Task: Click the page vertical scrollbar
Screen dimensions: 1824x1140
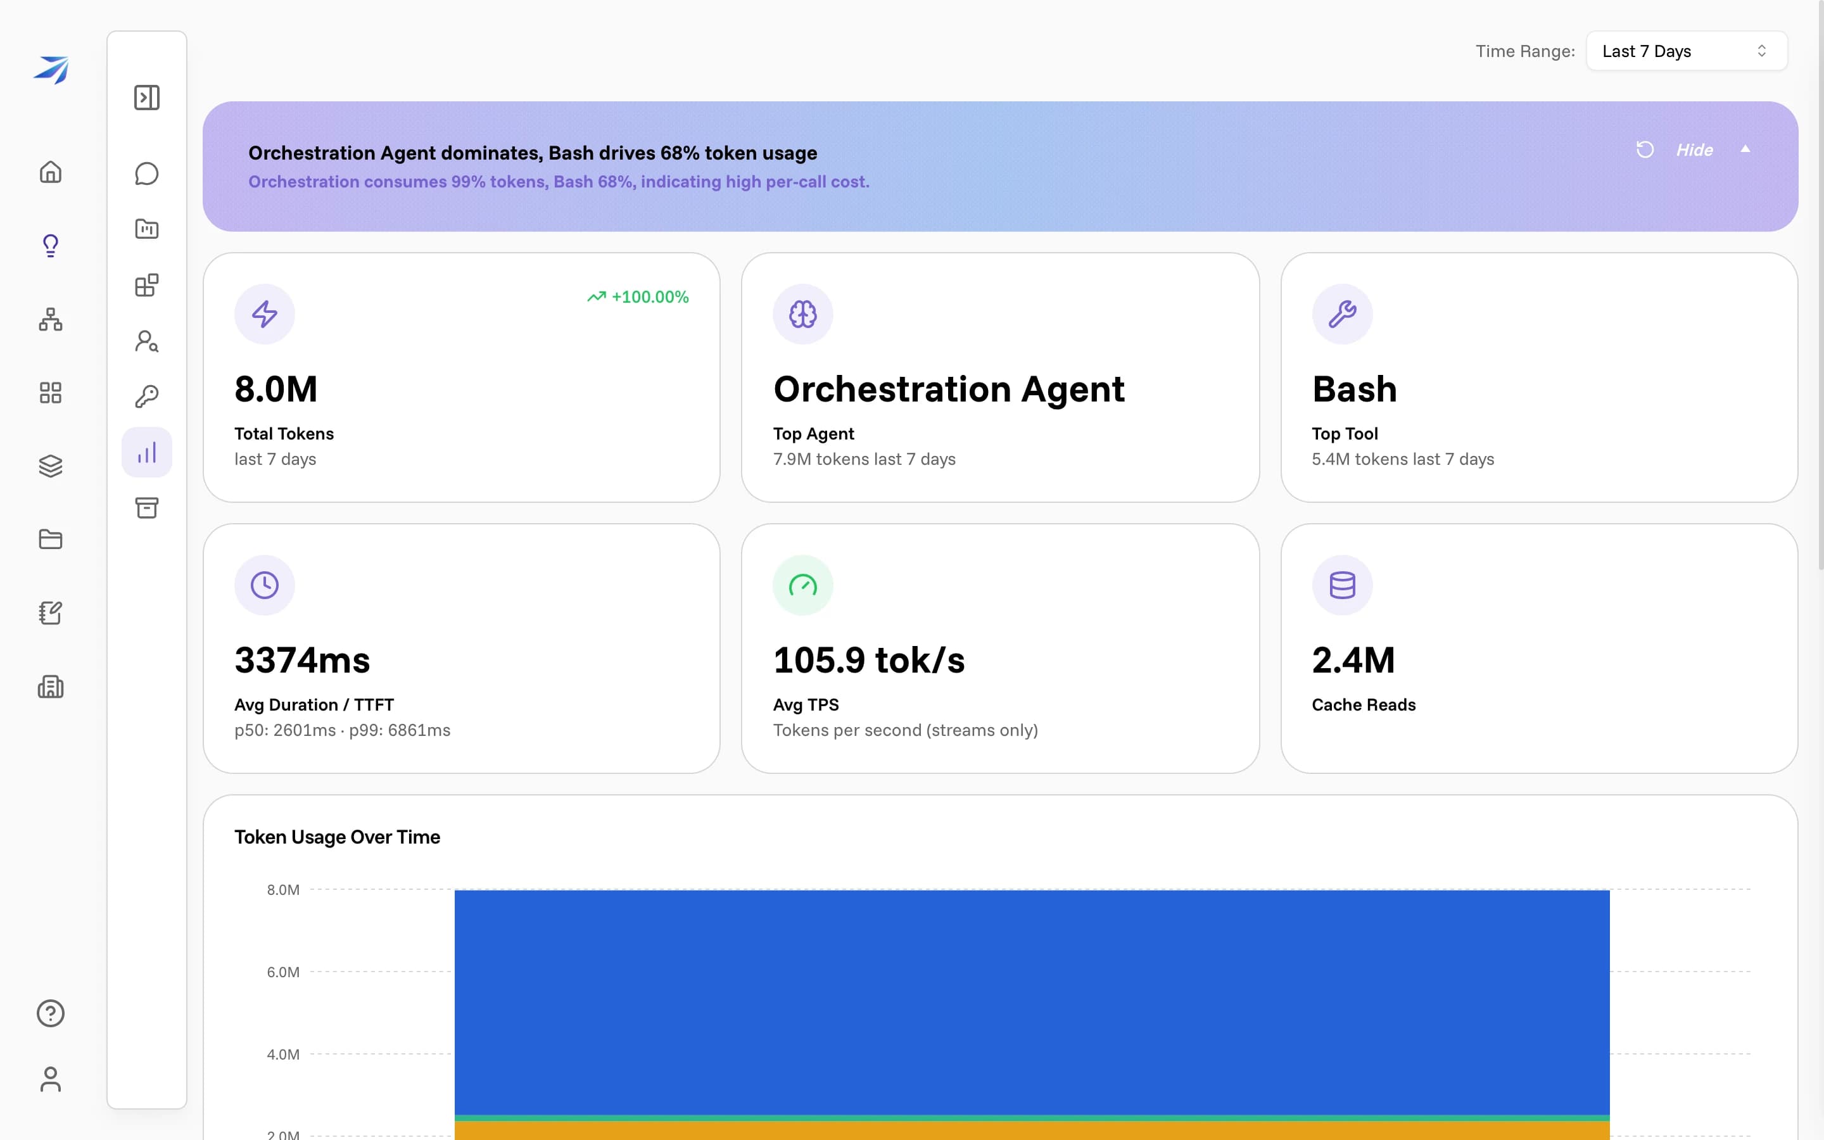Action: coord(1820,285)
